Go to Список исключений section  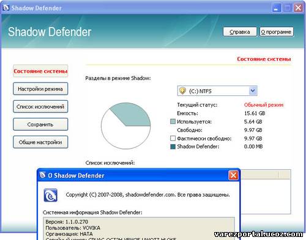tap(40, 106)
